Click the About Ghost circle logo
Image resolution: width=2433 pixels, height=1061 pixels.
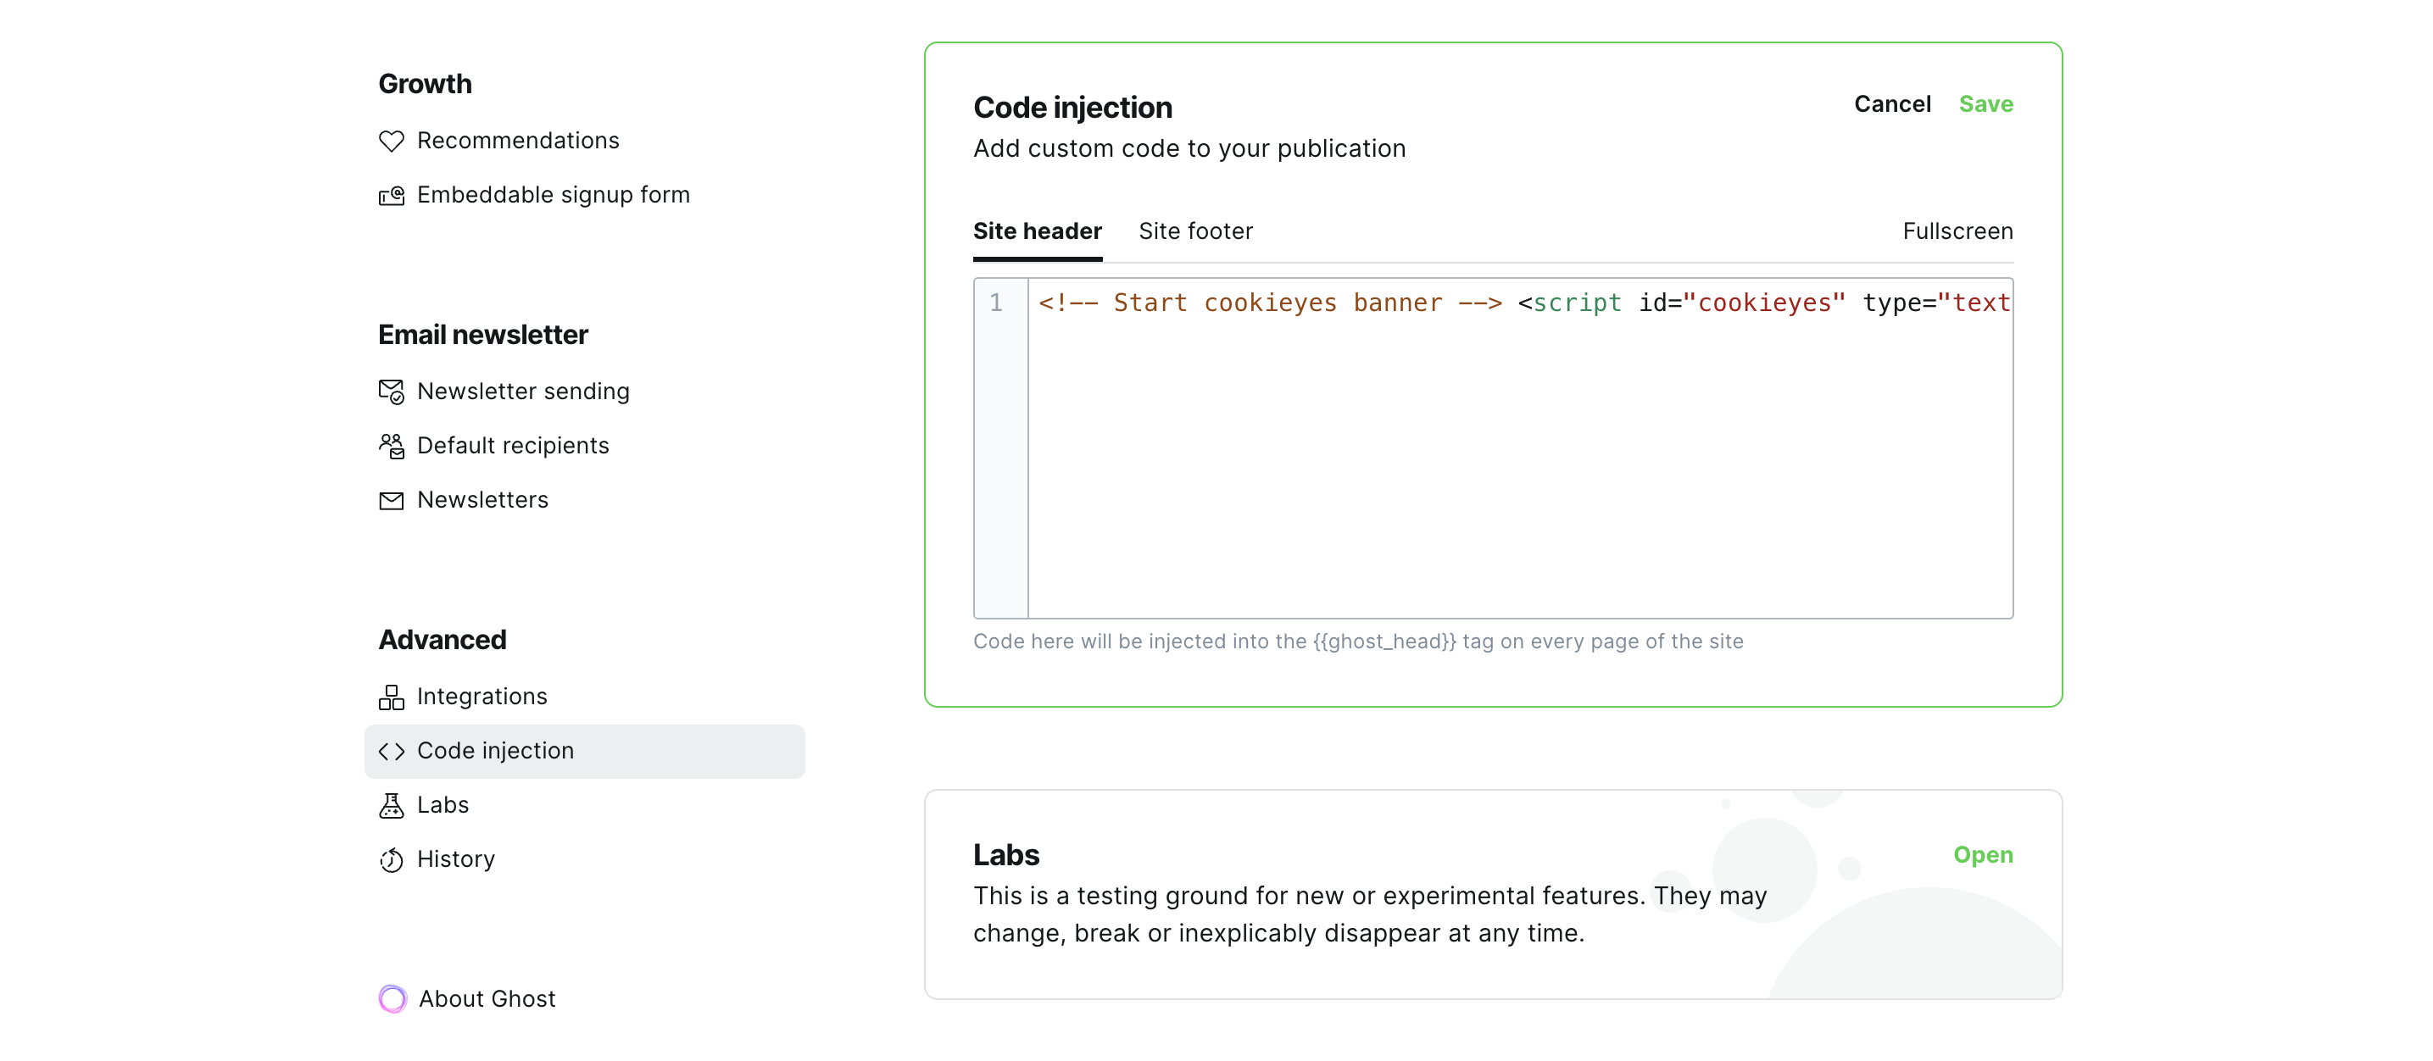[393, 998]
